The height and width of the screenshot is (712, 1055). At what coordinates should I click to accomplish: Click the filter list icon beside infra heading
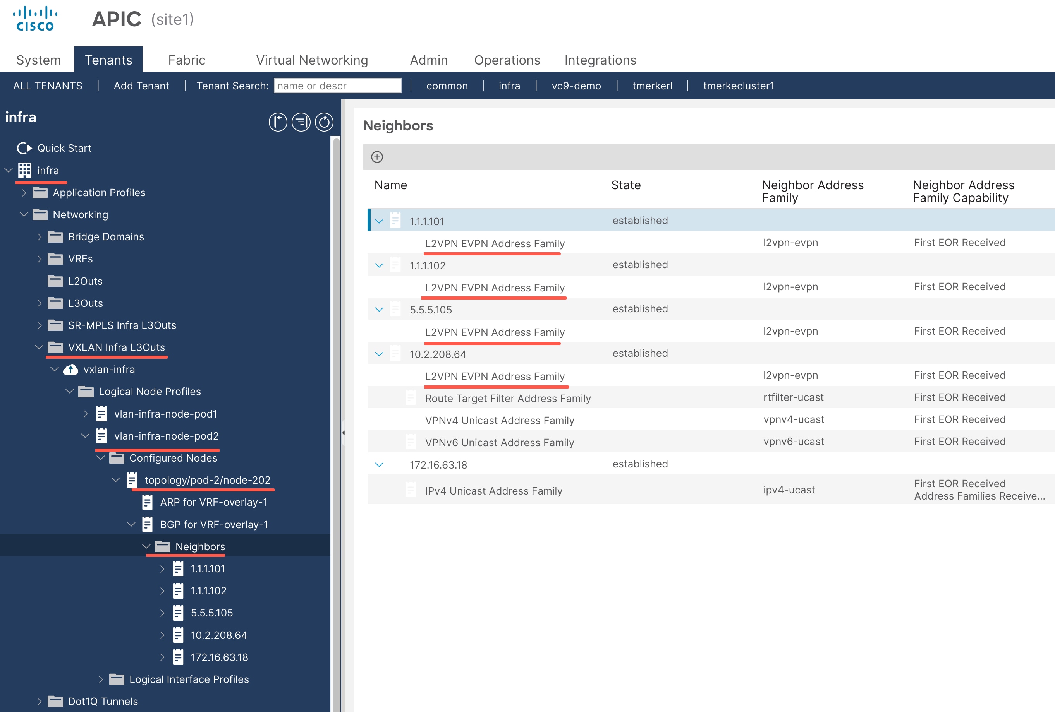tap(301, 122)
